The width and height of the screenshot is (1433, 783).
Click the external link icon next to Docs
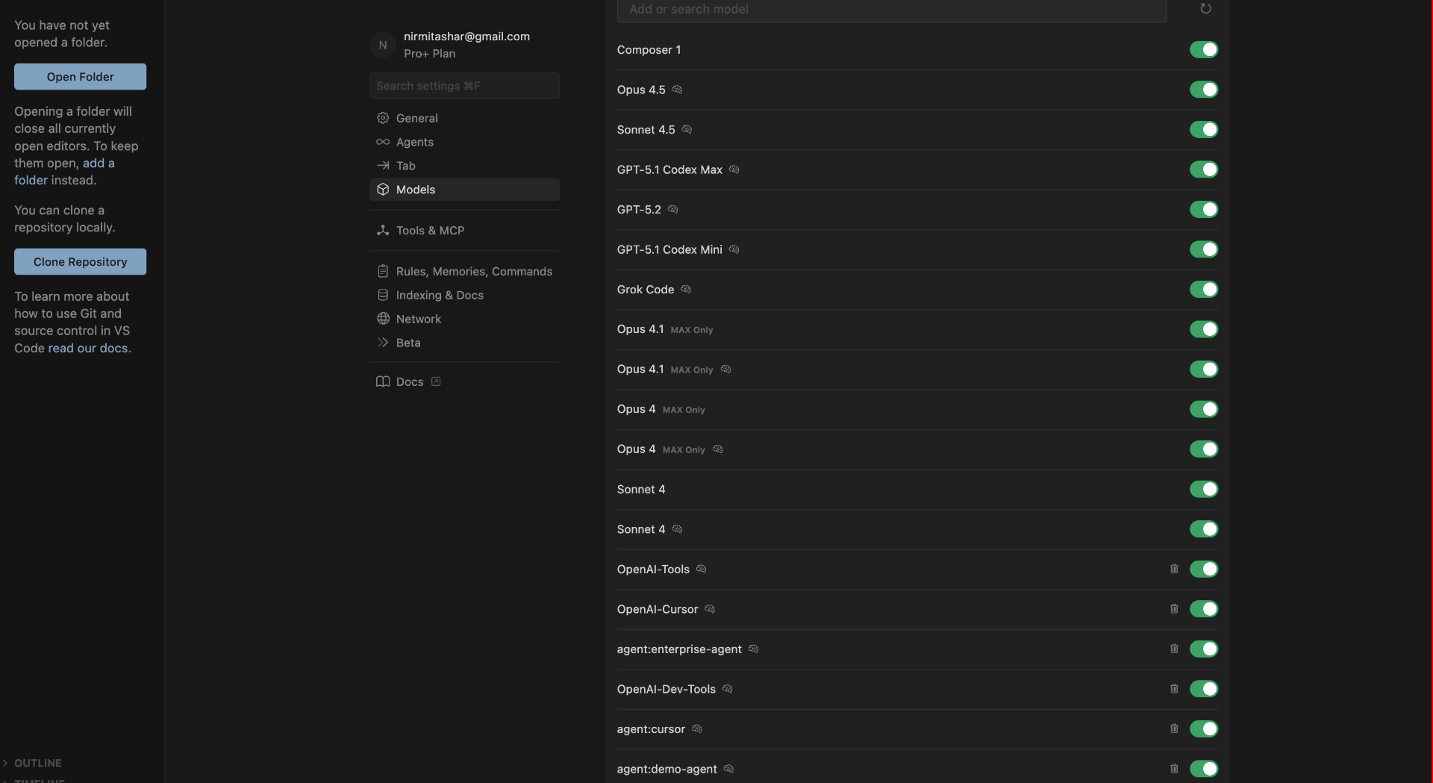tap(435, 381)
